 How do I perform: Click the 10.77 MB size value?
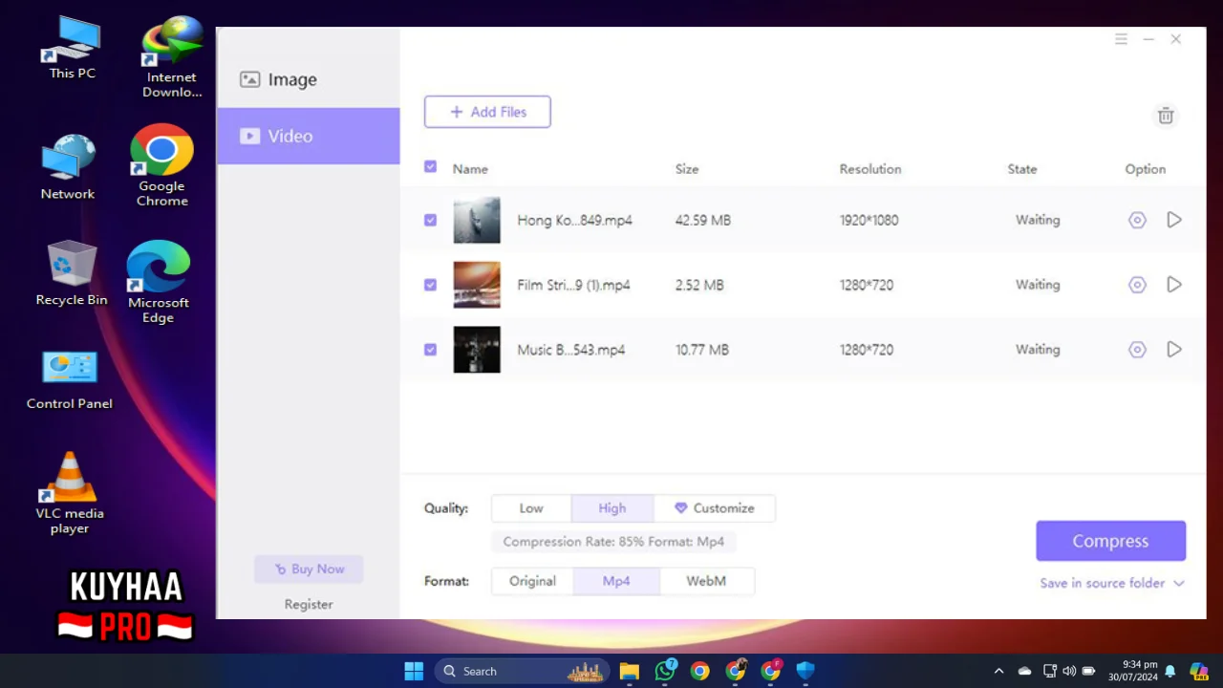click(701, 350)
